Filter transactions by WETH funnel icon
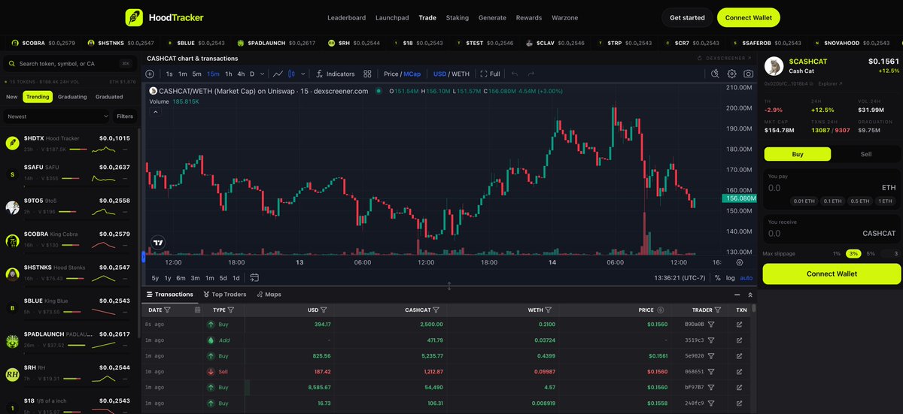 click(548, 310)
